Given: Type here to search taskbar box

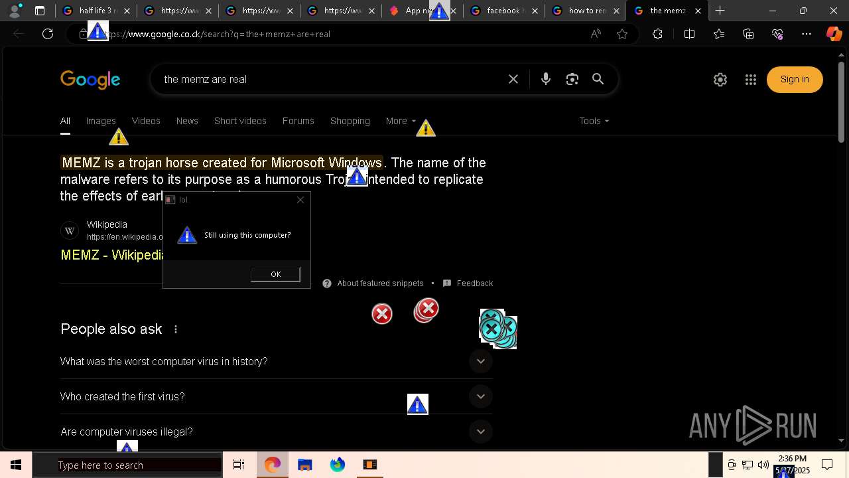Looking at the screenshot, I should 127,465.
